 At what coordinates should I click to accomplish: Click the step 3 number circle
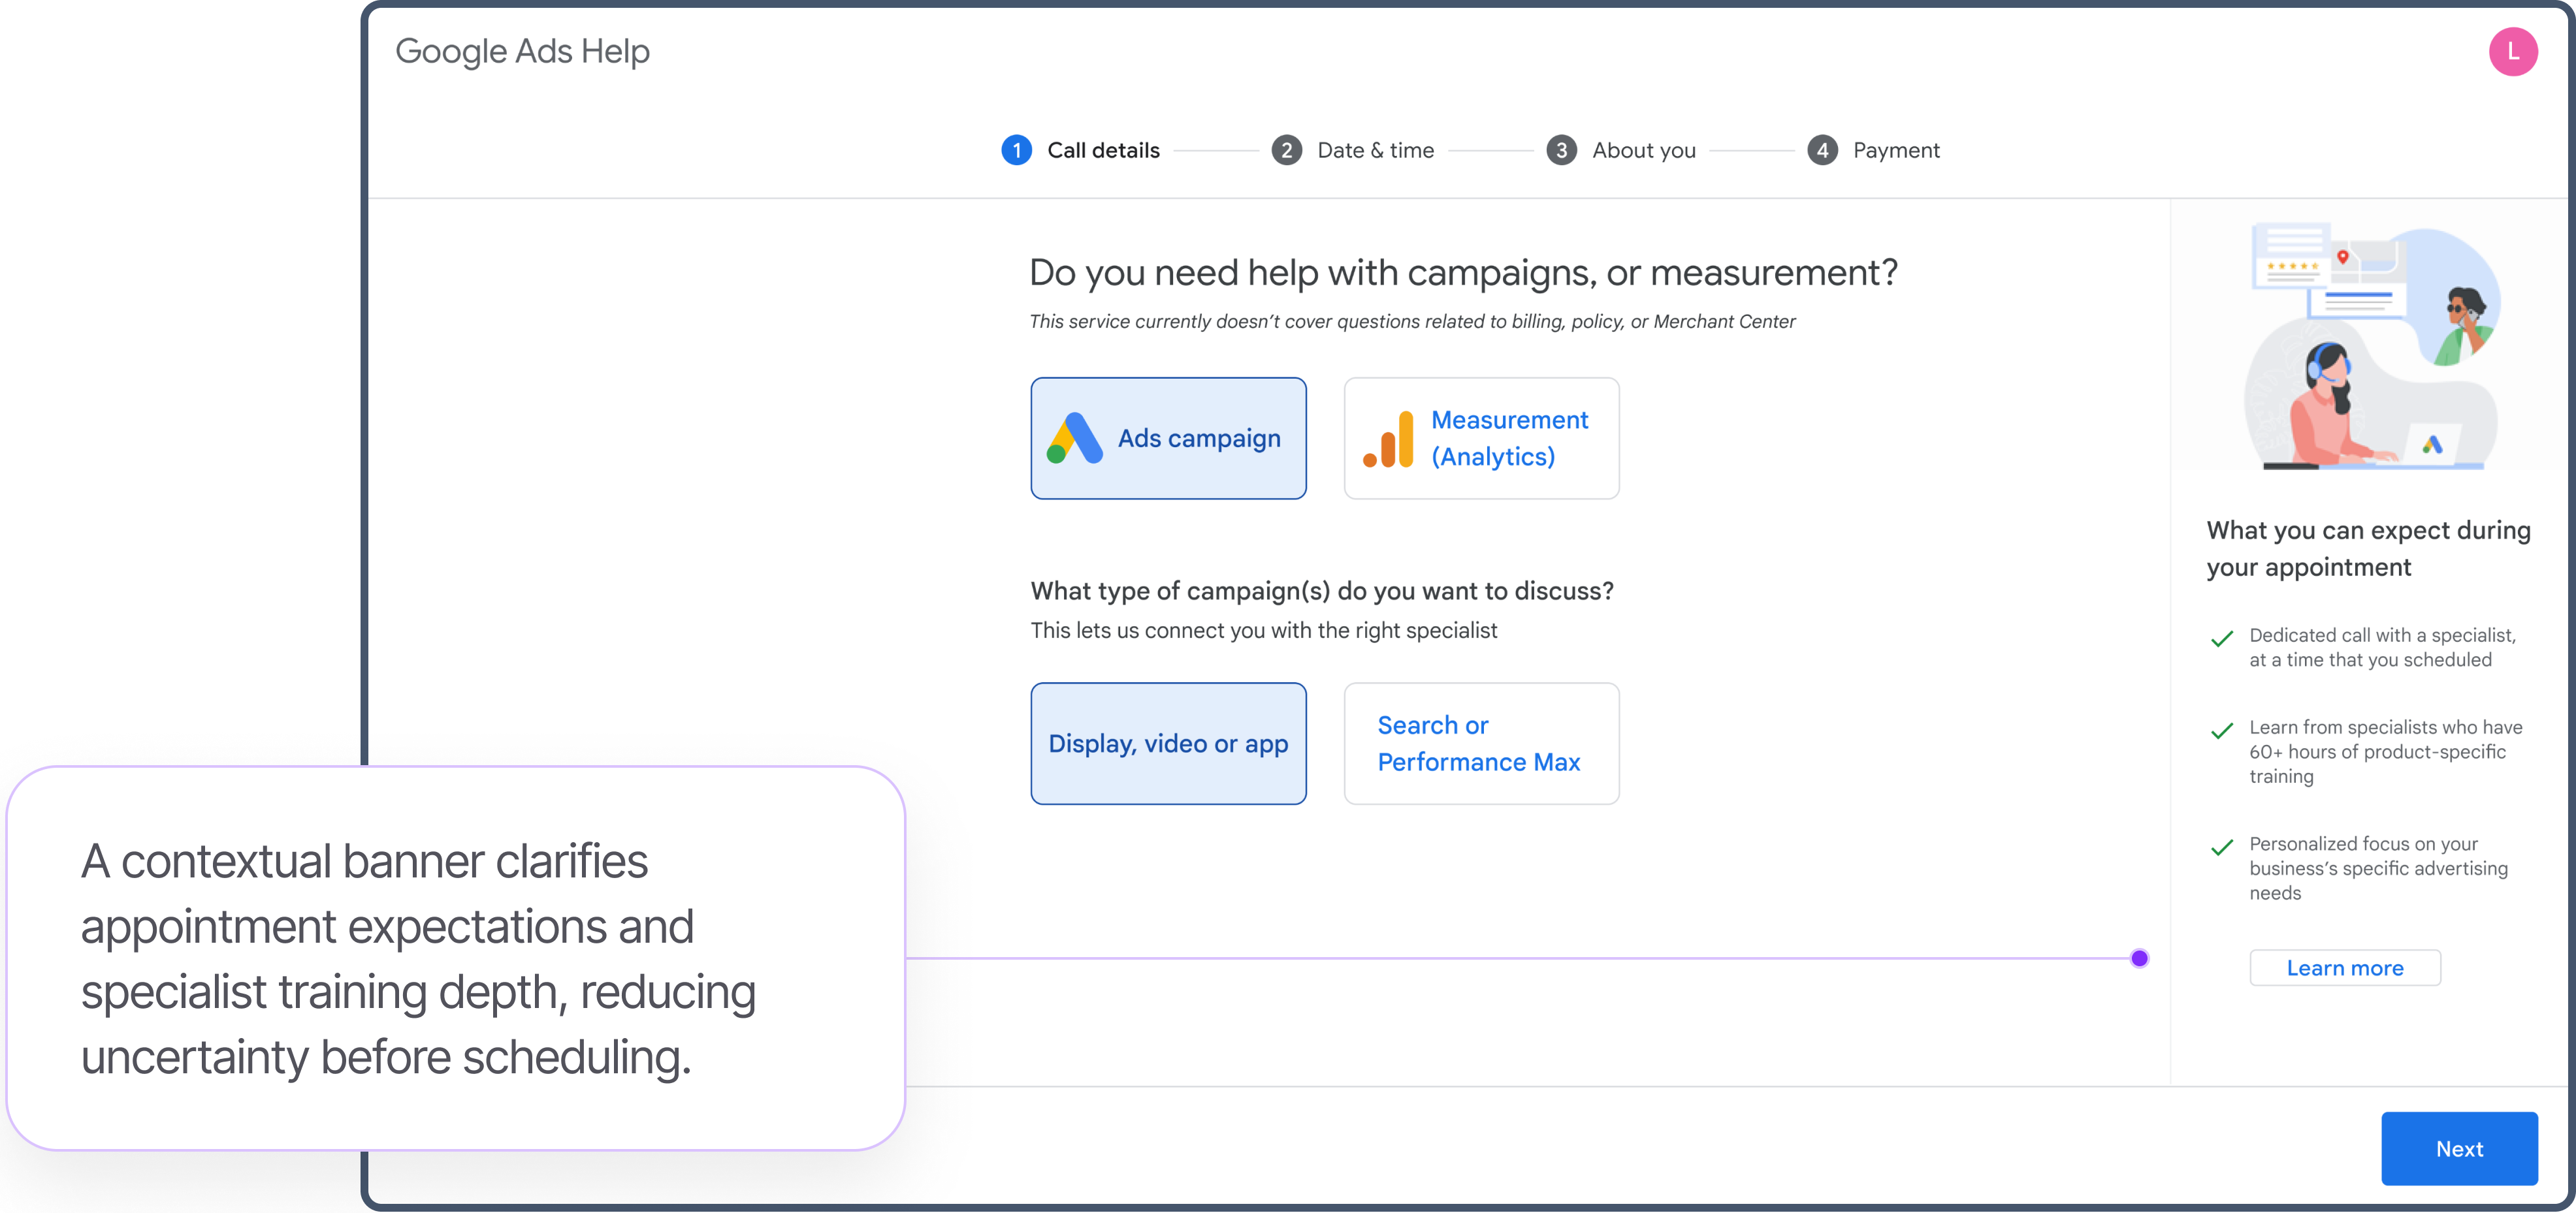click(1560, 151)
